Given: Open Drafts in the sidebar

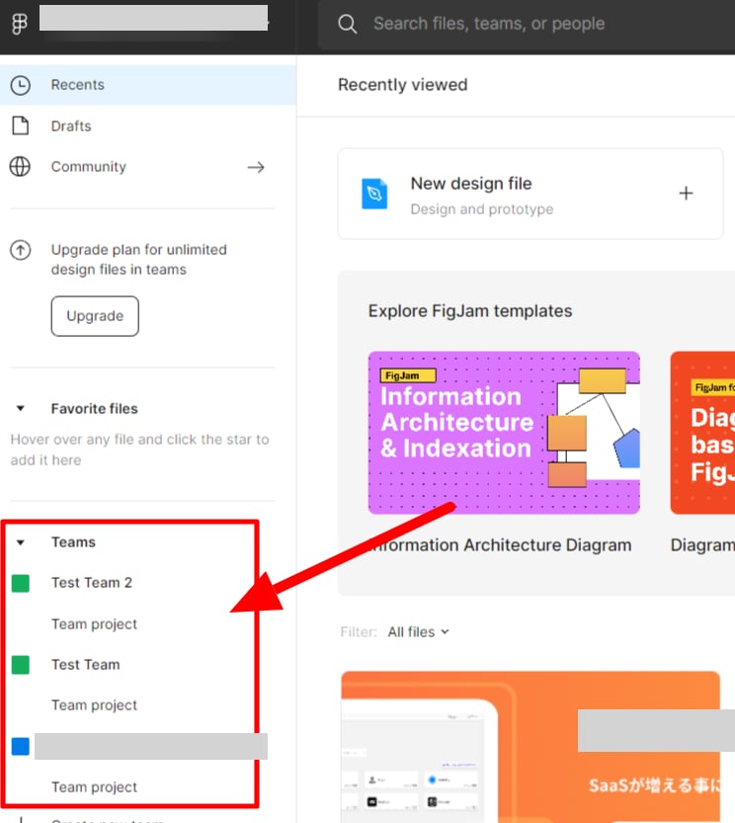Looking at the screenshot, I should point(148,126).
